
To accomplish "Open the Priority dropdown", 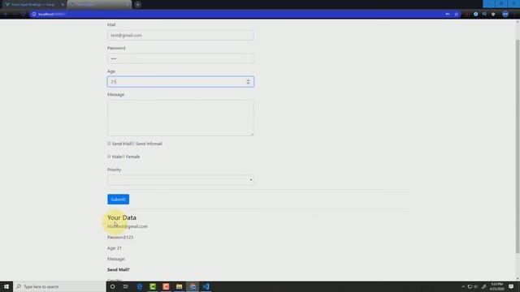I will point(180,180).
